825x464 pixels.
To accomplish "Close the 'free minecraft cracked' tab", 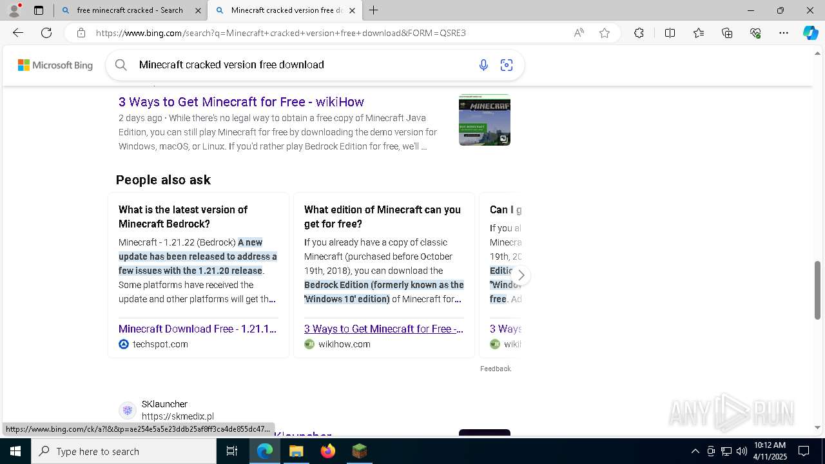I will tap(198, 10).
